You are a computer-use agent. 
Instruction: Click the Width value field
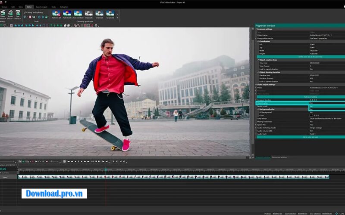[327, 51]
